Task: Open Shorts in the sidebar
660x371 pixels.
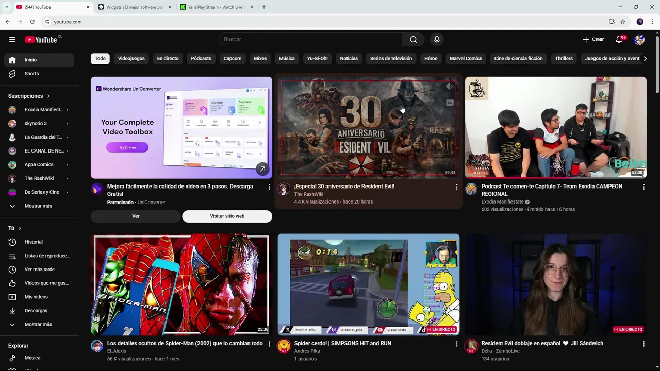Action: click(39, 74)
